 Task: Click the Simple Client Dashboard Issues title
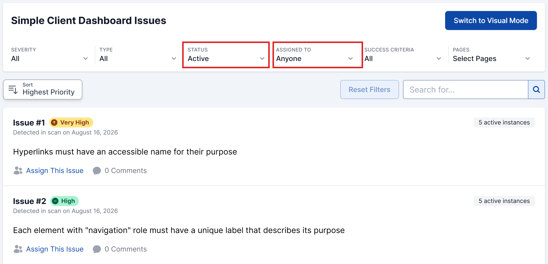[x=89, y=20]
